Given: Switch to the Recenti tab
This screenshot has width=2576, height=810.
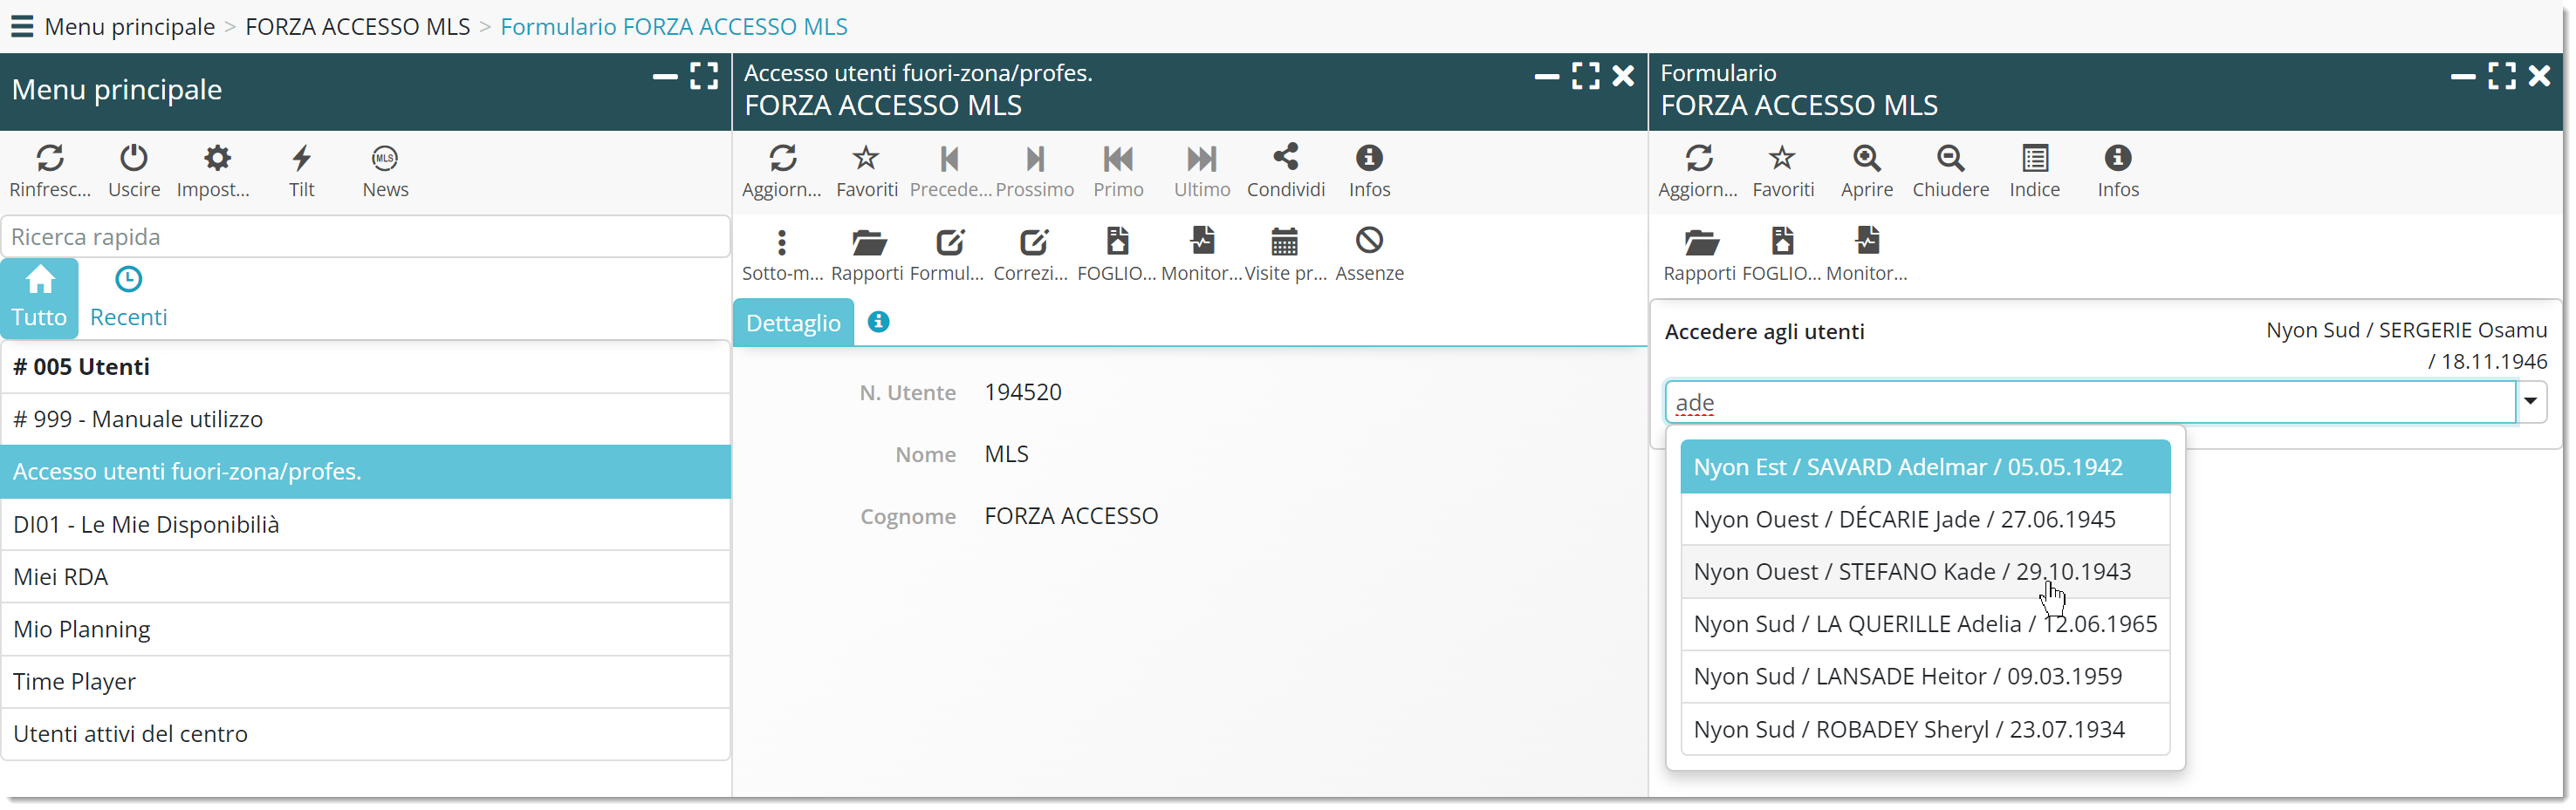Looking at the screenshot, I should pyautogui.click(x=128, y=297).
